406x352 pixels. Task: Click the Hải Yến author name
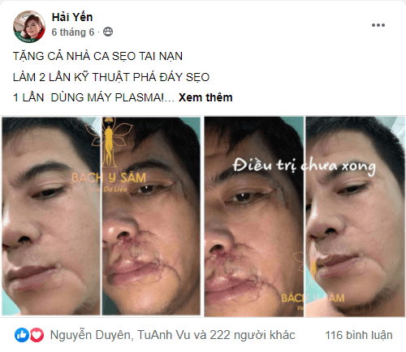point(72,17)
